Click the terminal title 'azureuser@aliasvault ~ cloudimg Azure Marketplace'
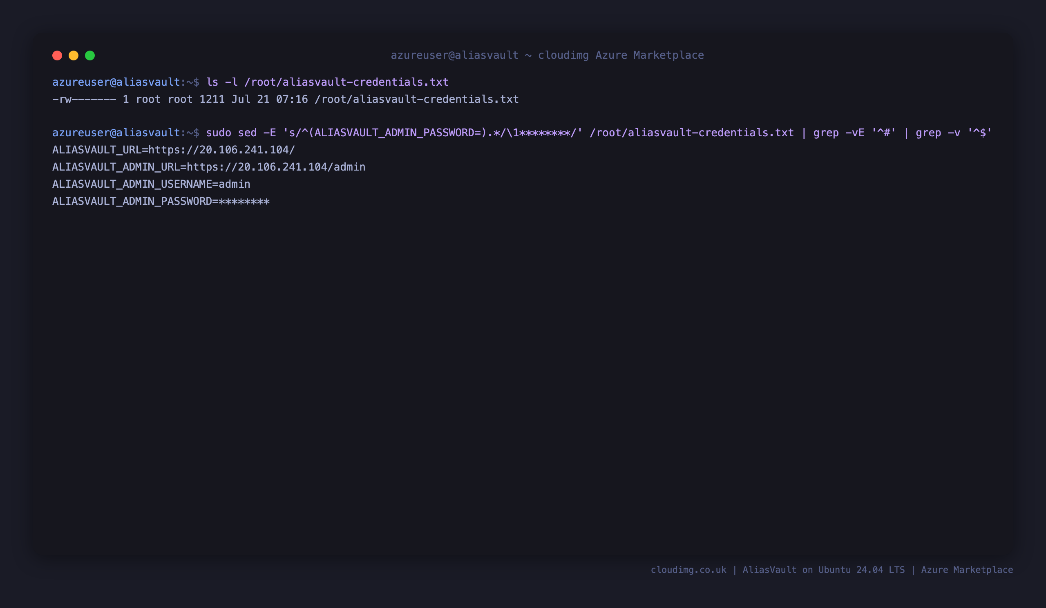Viewport: 1046px width, 608px height. click(547, 55)
